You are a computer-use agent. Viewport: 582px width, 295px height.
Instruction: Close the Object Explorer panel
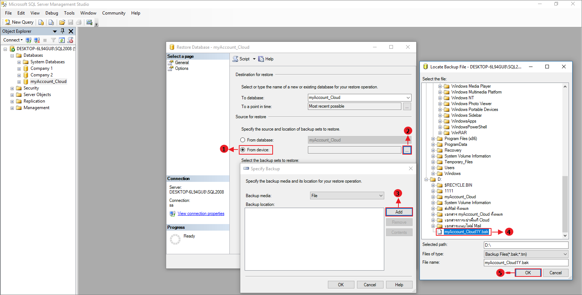[71, 31]
